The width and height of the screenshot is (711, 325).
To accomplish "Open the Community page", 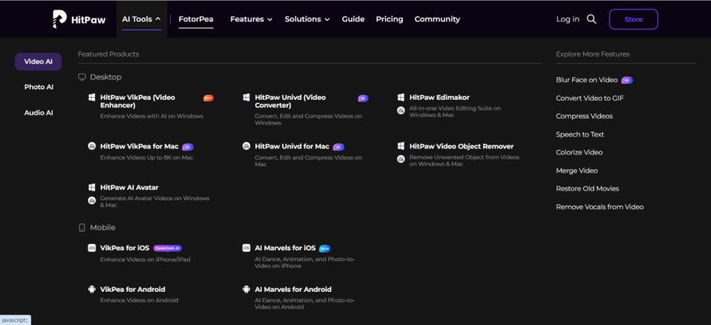I will (x=437, y=19).
